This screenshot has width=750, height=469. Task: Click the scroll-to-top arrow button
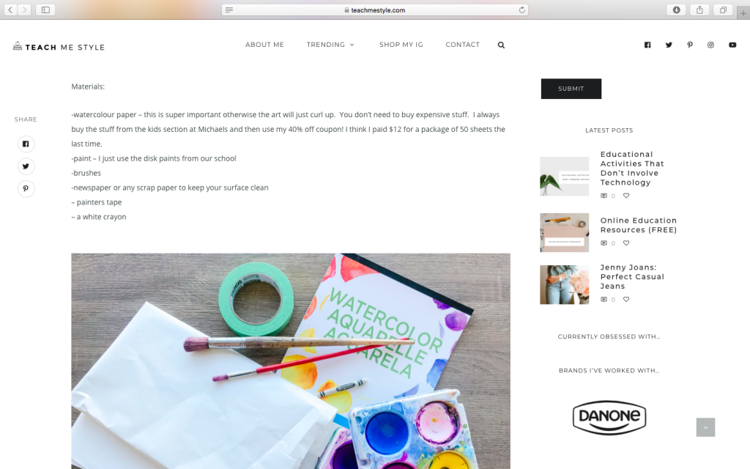(705, 427)
